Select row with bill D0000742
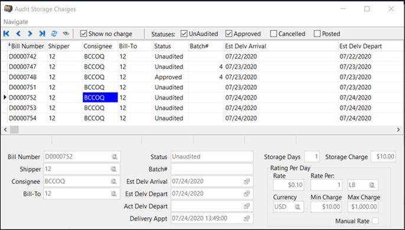The height and width of the screenshot is (230, 405). pos(203,57)
